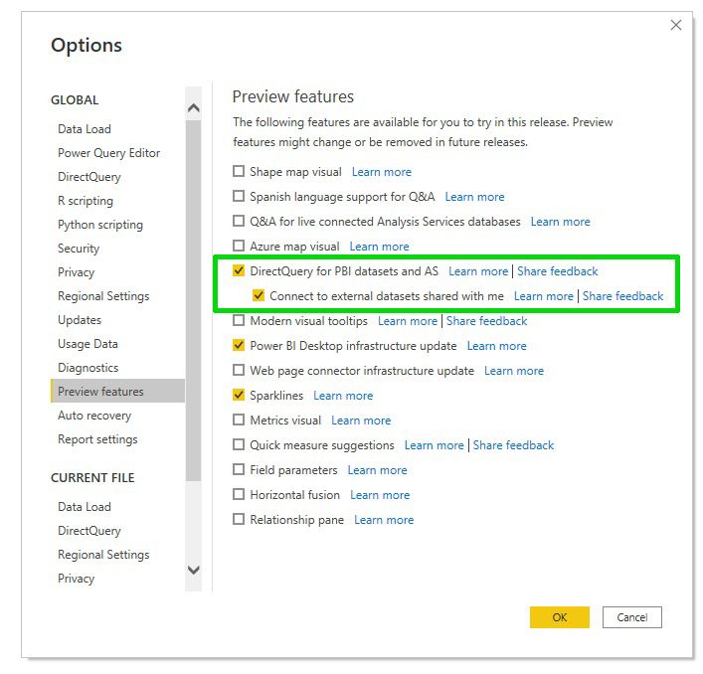Open Learn more for Sparklines

coord(343,396)
